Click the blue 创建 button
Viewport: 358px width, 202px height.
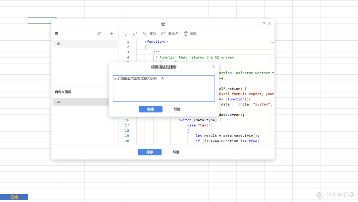[x=151, y=109]
